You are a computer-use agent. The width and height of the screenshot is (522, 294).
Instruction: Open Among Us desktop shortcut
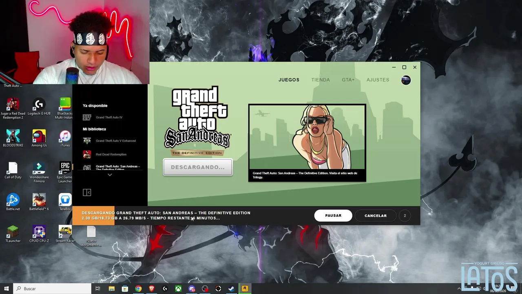pyautogui.click(x=39, y=138)
